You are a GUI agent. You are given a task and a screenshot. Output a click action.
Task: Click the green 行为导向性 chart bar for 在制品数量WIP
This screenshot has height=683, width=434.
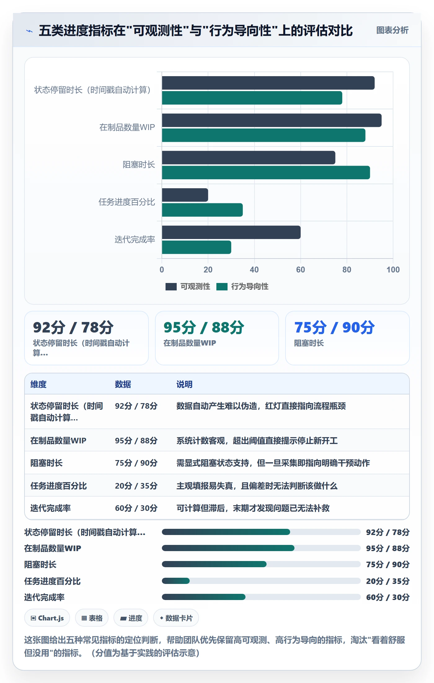(263, 135)
